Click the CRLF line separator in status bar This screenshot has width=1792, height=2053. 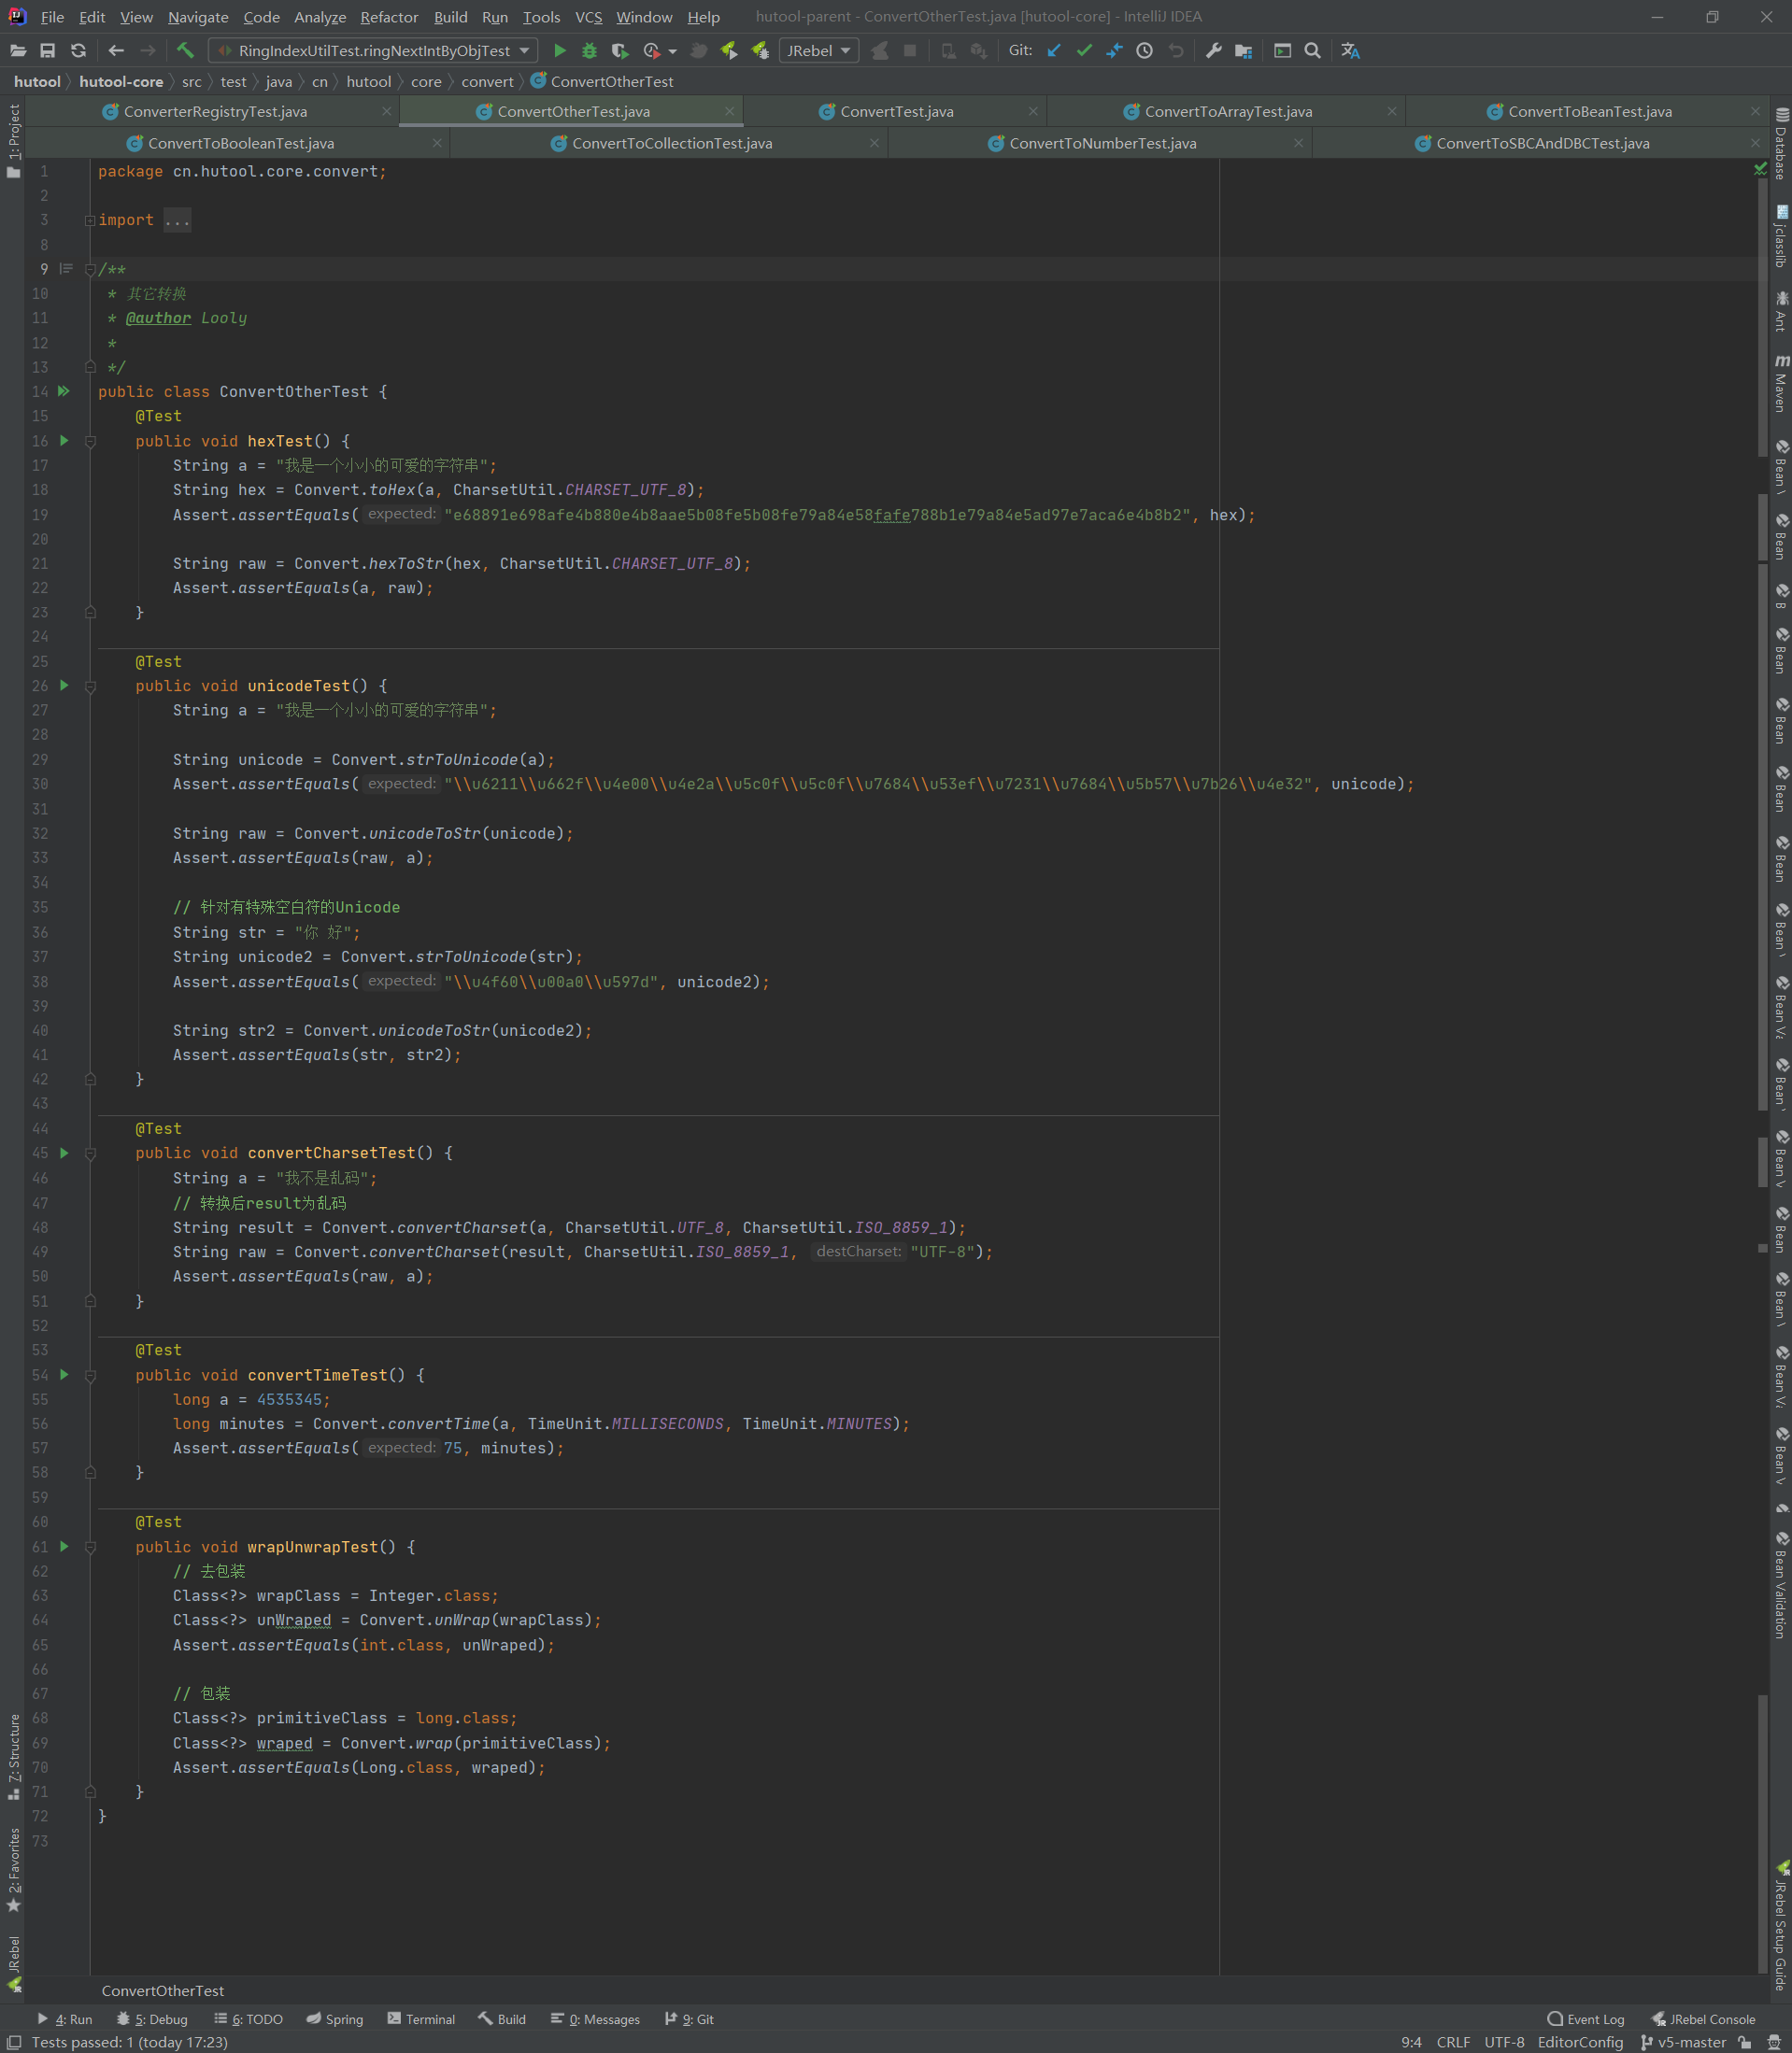tap(1453, 2042)
